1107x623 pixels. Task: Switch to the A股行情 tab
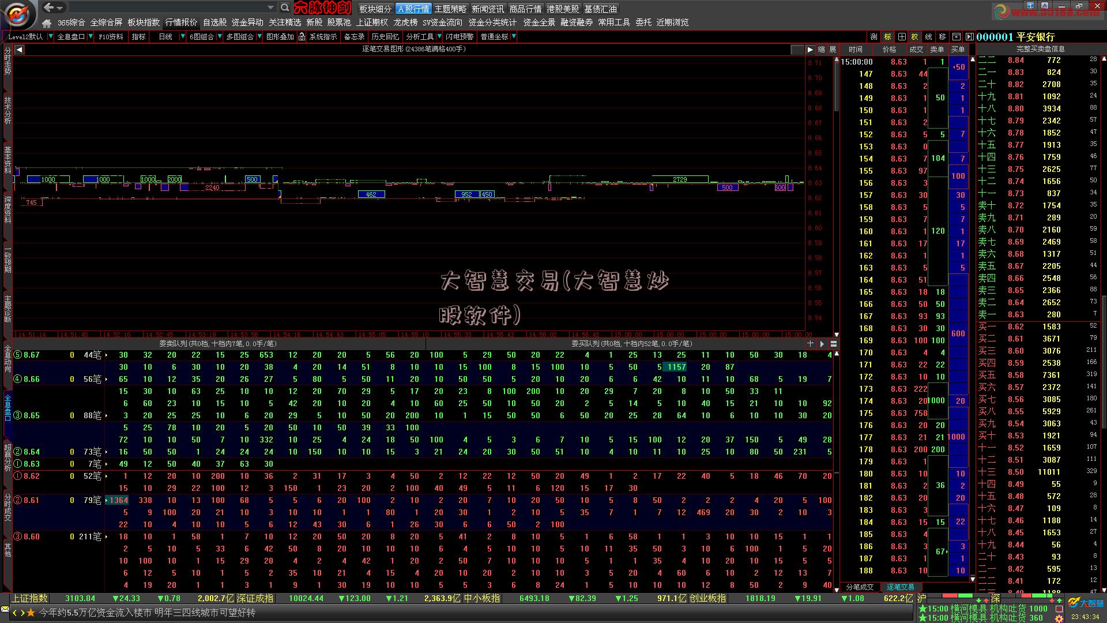(x=413, y=9)
